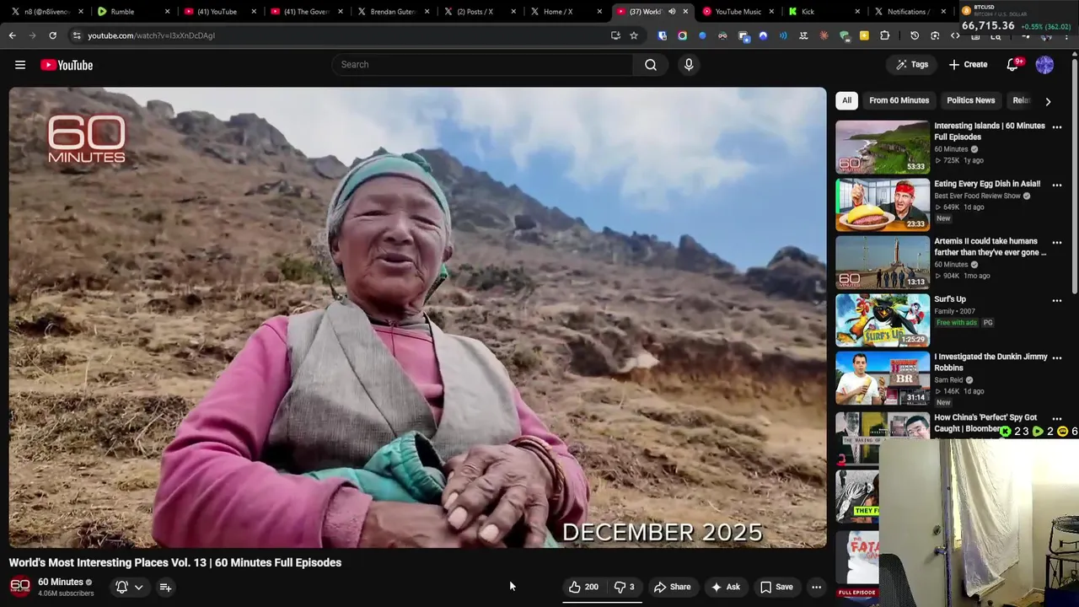
Task: Open options for Eating Every Egg Dish
Action: tap(1057, 185)
